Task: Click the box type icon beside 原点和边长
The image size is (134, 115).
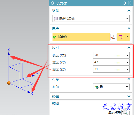Action: click(x=56, y=18)
